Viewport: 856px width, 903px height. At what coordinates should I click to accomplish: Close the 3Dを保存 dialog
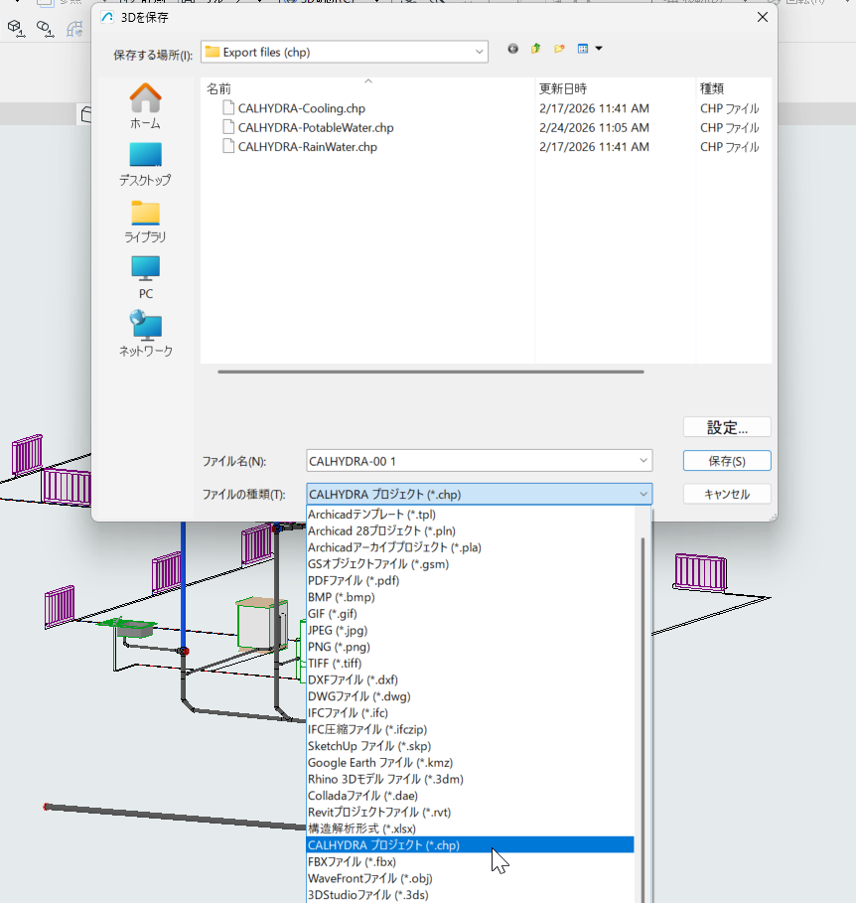pyautogui.click(x=763, y=17)
